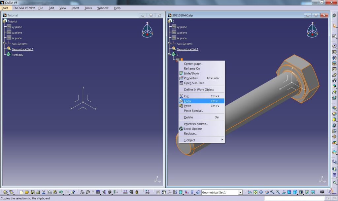Viewport: 338px width, 201px height.
Task: Click the Save icon in bottom toolbar
Action: pos(32,192)
